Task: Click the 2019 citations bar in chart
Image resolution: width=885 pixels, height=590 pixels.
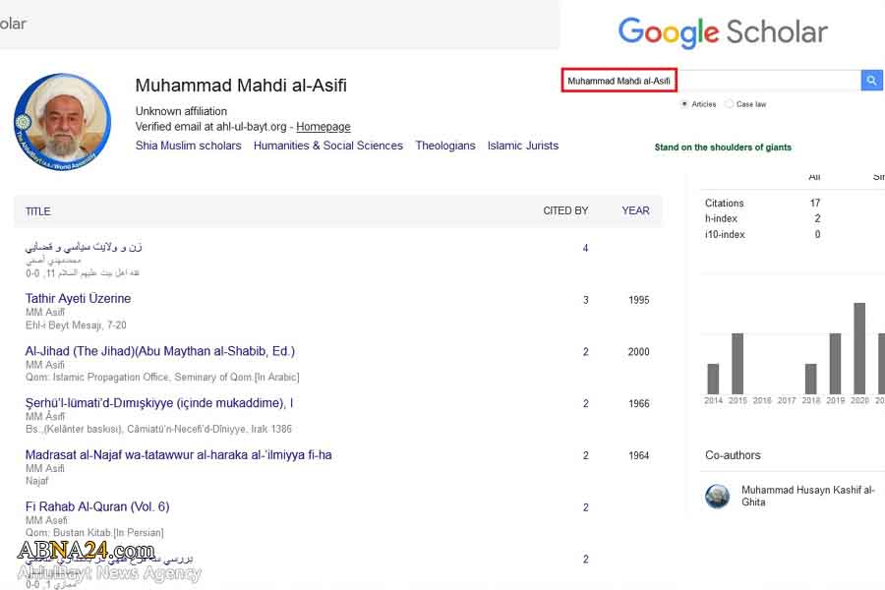Action: click(x=835, y=364)
